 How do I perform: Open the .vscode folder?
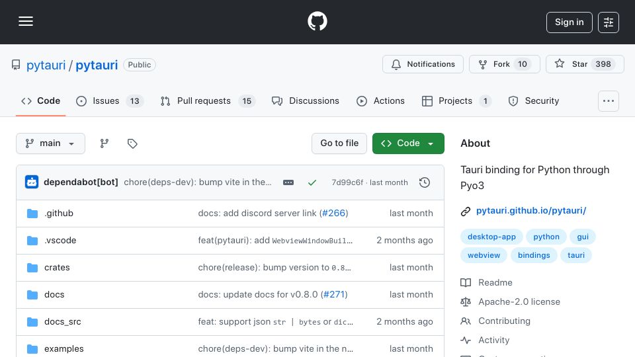click(60, 241)
